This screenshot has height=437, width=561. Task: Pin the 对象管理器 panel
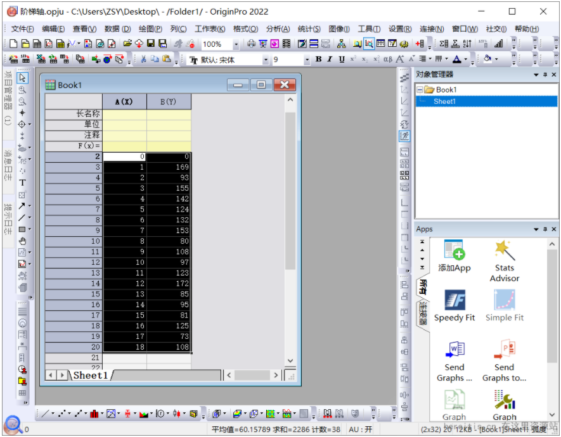pyautogui.click(x=545, y=74)
